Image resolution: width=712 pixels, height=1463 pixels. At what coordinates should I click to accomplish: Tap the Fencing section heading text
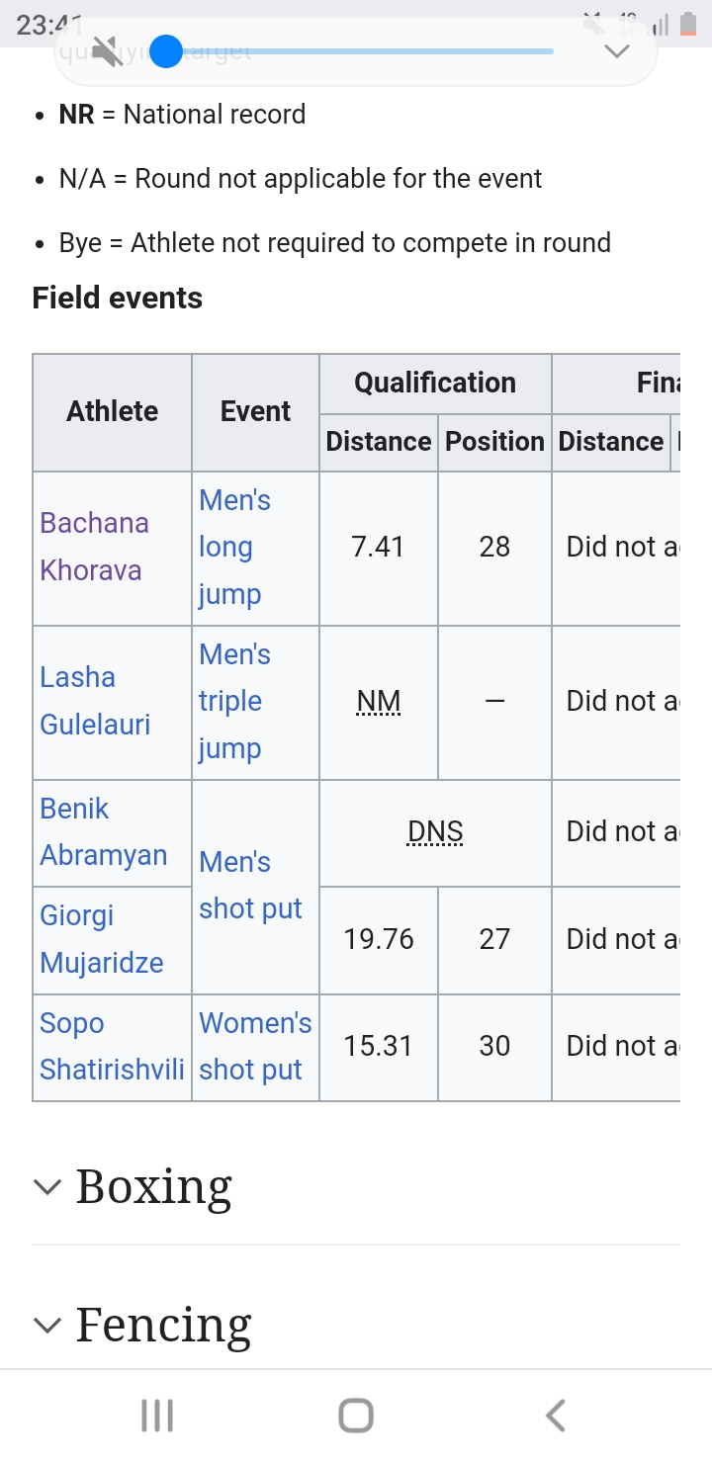163,1325
